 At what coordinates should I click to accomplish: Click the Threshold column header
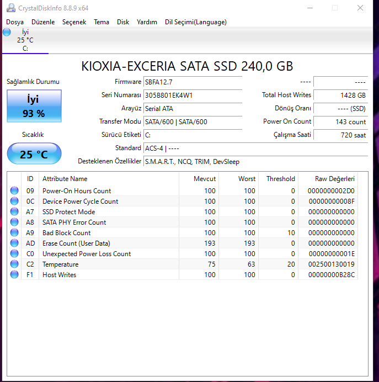coord(278,178)
